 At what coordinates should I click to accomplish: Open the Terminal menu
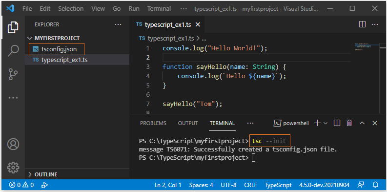159,9
